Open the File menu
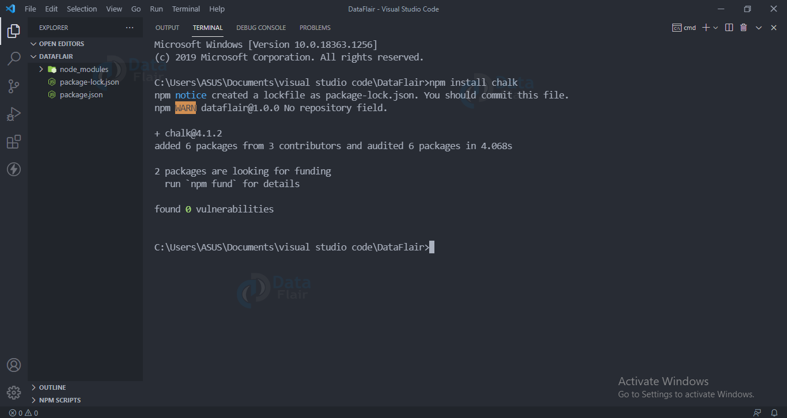The image size is (787, 418). click(x=31, y=9)
